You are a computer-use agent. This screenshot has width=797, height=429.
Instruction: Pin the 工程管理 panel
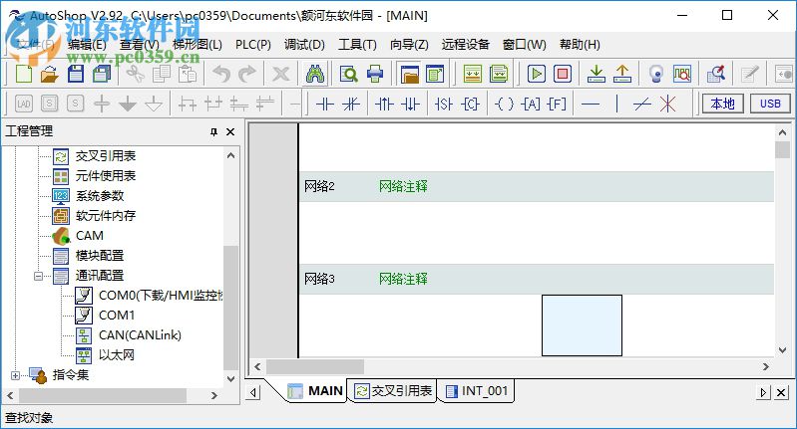(214, 131)
